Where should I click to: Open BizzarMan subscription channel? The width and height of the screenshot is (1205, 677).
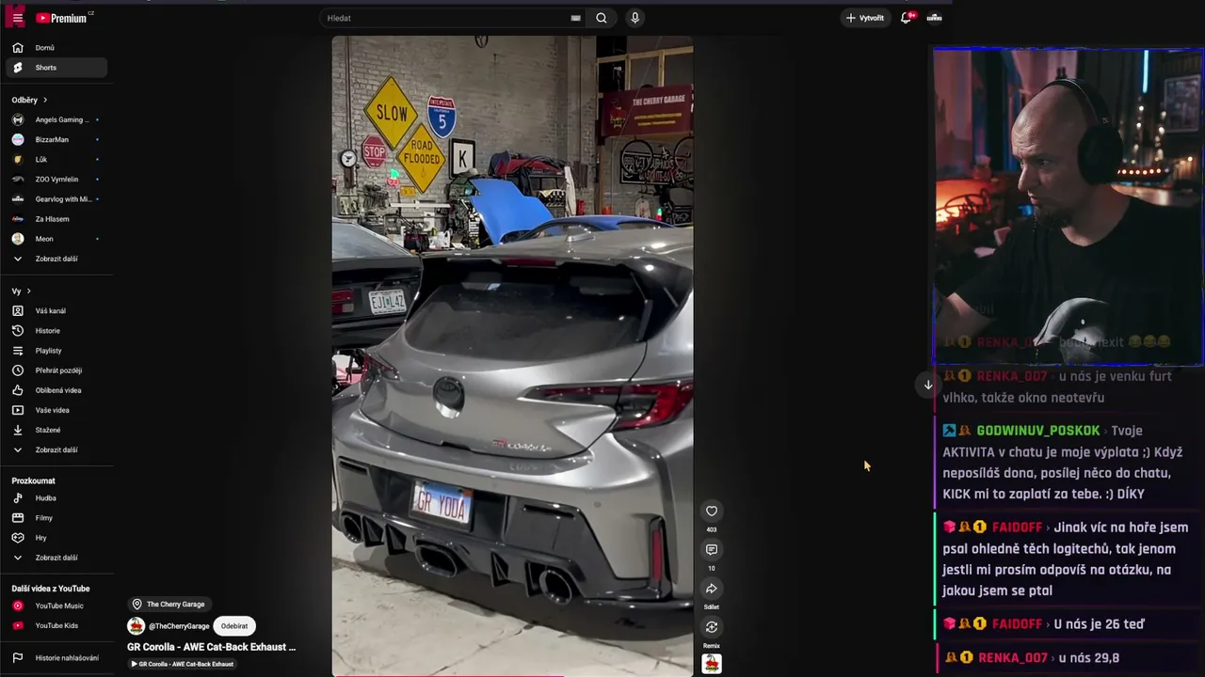coord(56,139)
